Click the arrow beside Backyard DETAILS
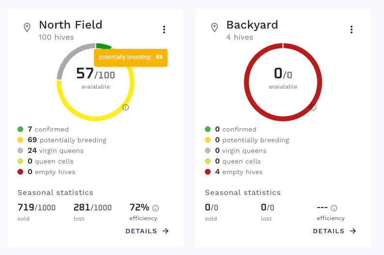Viewport: 384px width, 255px height. [353, 231]
